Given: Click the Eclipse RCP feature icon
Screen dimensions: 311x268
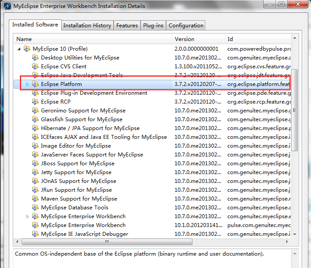Looking at the screenshot, I should [35, 102].
